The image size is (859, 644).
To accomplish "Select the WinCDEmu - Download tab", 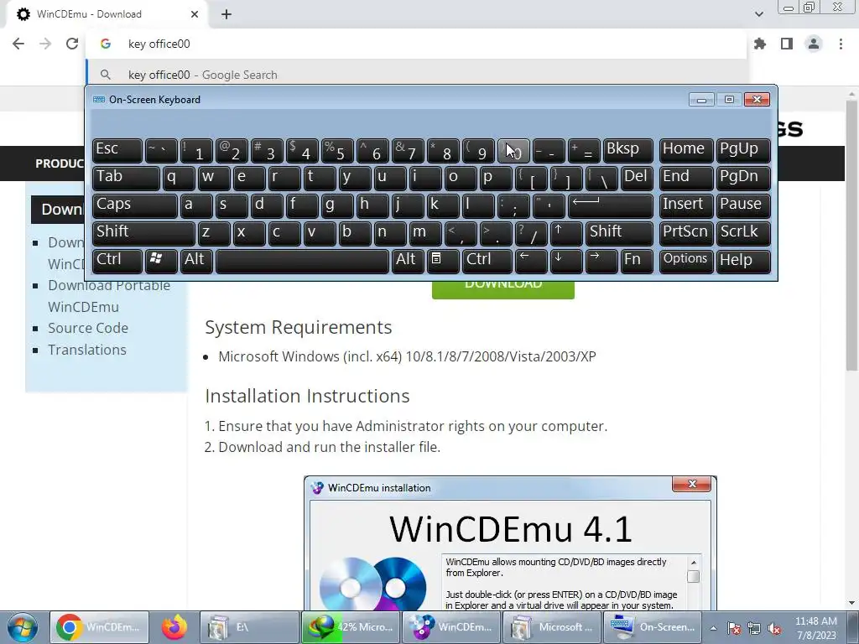I will [x=107, y=14].
